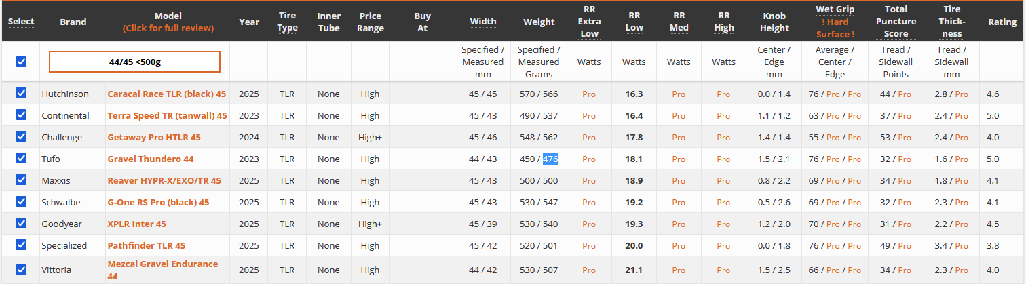Deselect the Vittoria Mezcal row checkbox
The image size is (1026, 284).
click(21, 270)
